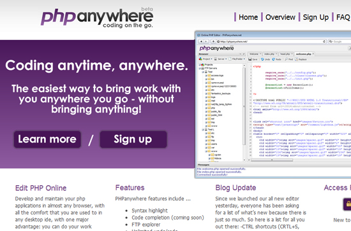Click the code editor horizontal scrollbar in the screenshot
Viewport: 351px width, 231px height.
pyautogui.click(x=272, y=160)
